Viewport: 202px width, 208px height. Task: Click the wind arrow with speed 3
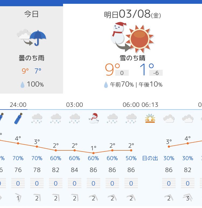[x=188, y=198]
